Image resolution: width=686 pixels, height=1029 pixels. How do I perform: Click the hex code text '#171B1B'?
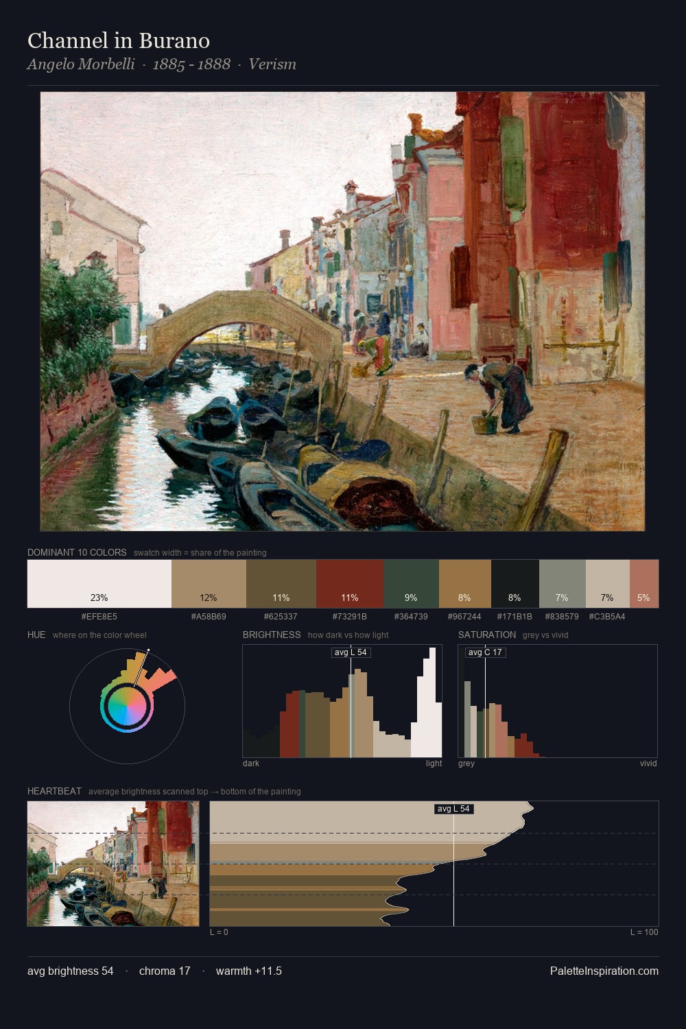(514, 617)
